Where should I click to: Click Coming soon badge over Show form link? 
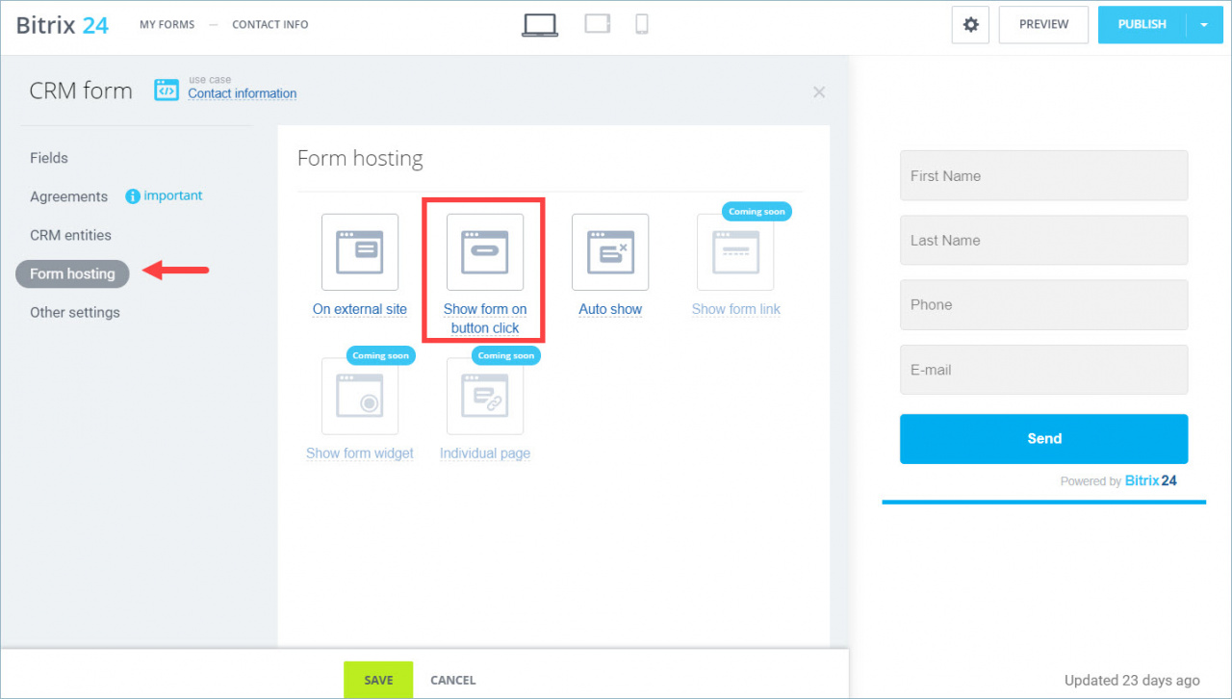757,211
